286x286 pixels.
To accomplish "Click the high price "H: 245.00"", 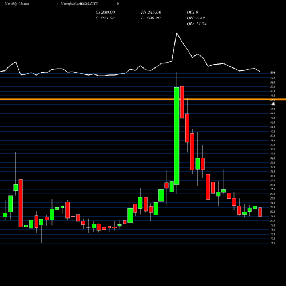I will click(x=151, y=12).
